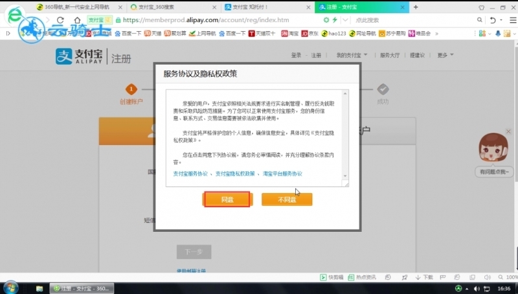518x294 pixels.
Task: Expand the 更多 dropdown in header
Action: coord(445,55)
